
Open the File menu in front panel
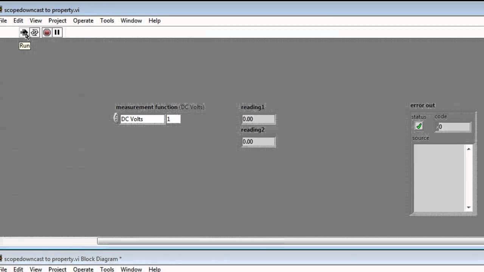click(x=3, y=21)
